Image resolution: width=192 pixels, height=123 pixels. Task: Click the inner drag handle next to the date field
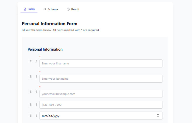37,116
